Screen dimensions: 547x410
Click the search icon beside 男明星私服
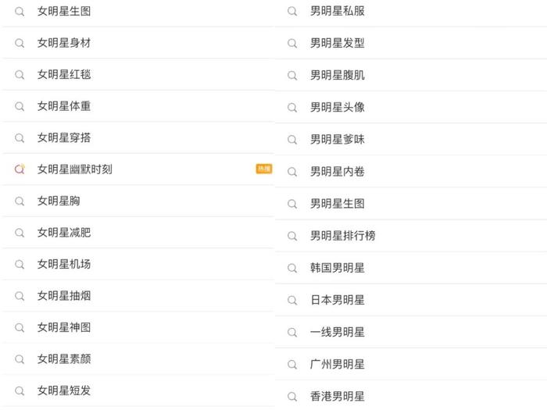pyautogui.click(x=292, y=11)
